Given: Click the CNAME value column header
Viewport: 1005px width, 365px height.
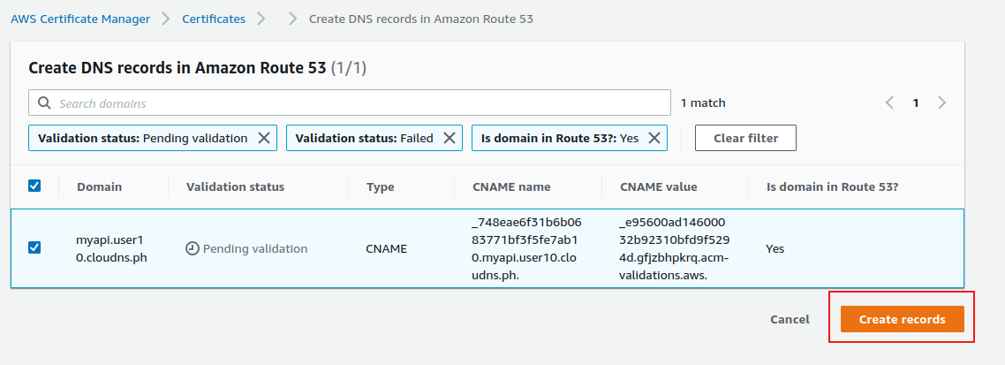Looking at the screenshot, I should pos(659,186).
